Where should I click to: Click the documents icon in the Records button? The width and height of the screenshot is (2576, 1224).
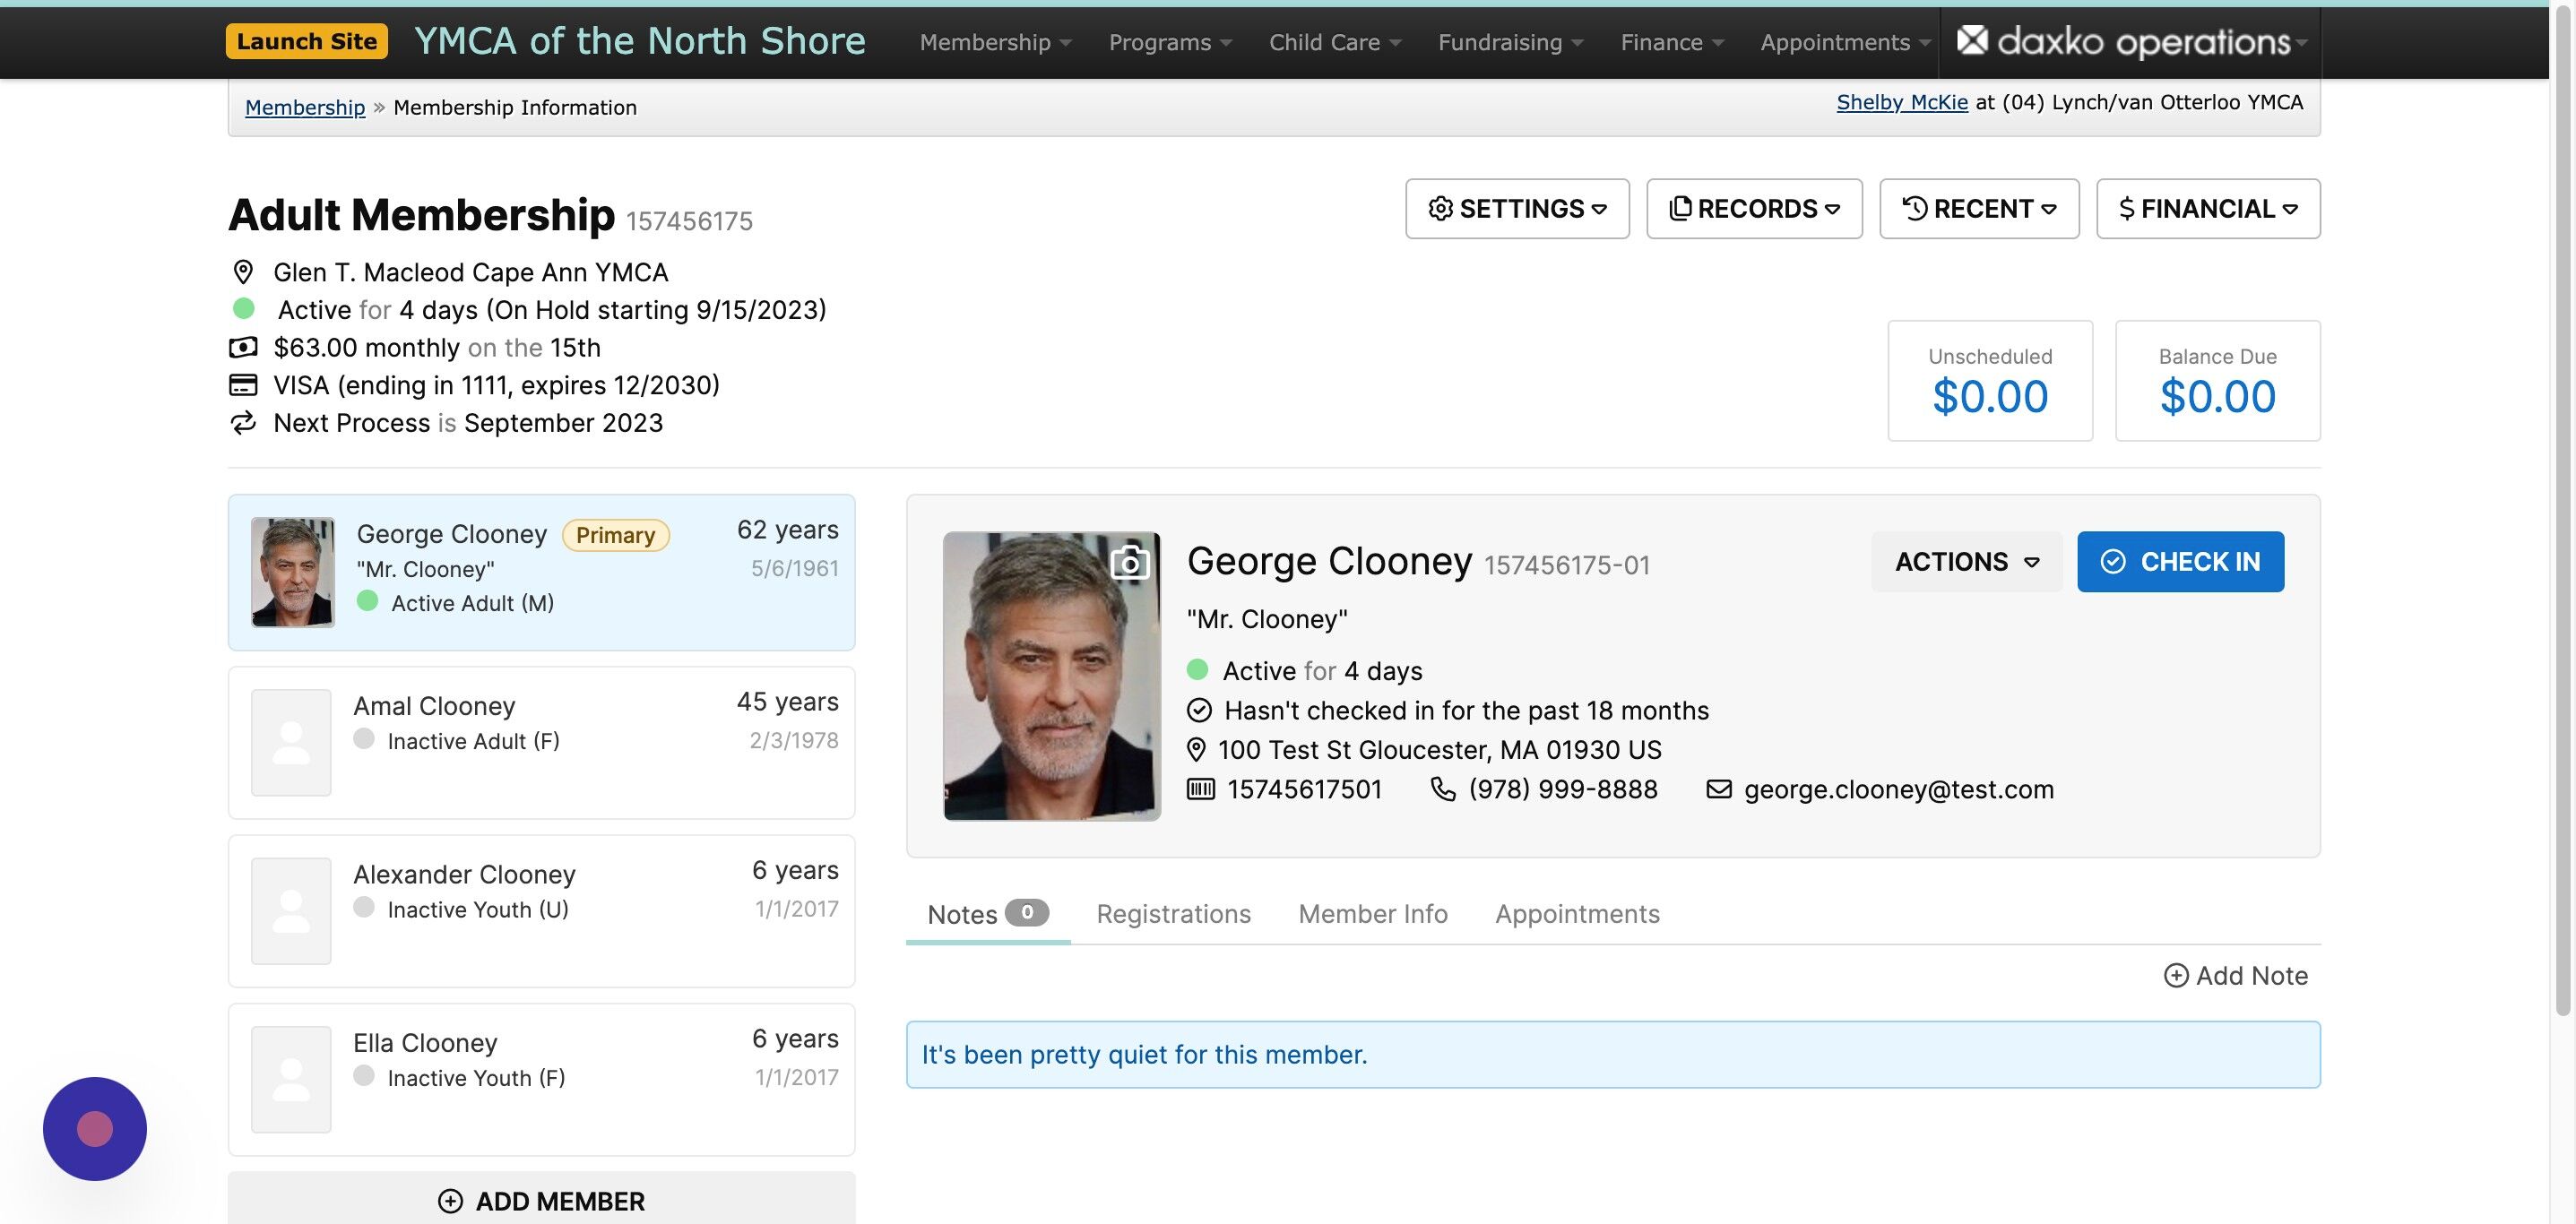click(1680, 208)
